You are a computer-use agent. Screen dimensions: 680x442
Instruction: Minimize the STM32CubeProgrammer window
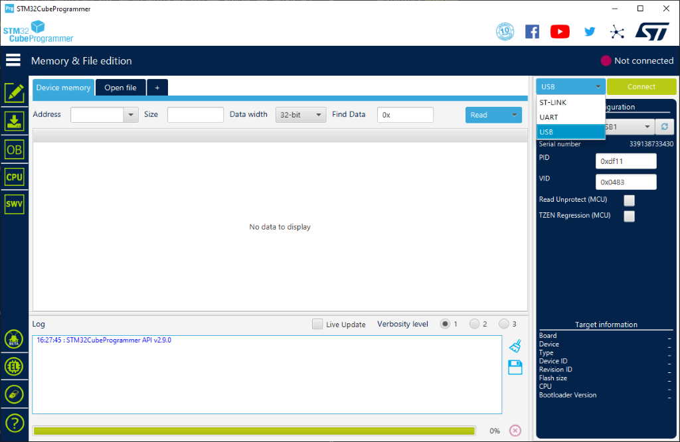614,8
